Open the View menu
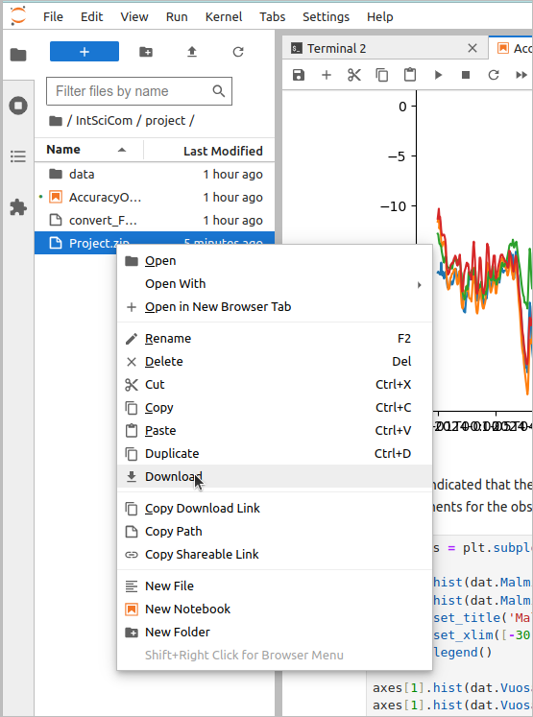This screenshot has height=717, width=533. [x=134, y=17]
